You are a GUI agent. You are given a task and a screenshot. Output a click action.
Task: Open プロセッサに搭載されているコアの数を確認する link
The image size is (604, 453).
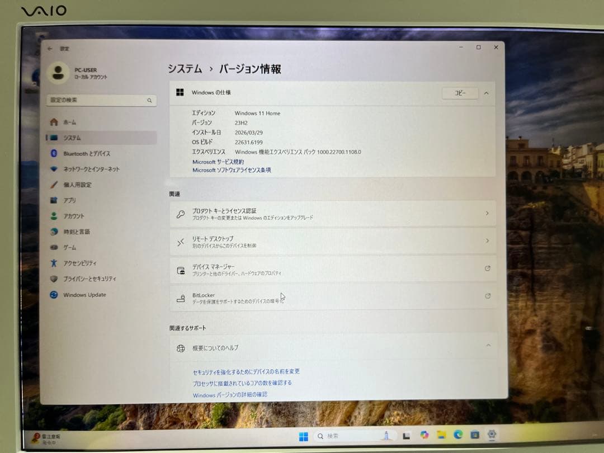(x=242, y=383)
